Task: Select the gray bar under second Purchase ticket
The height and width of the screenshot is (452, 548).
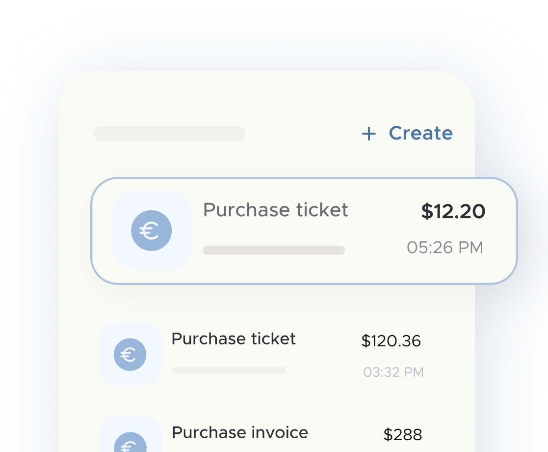Action: 228,371
